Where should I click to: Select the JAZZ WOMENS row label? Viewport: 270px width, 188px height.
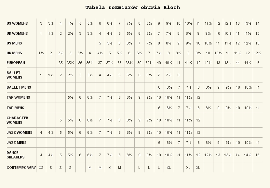click(x=20, y=132)
